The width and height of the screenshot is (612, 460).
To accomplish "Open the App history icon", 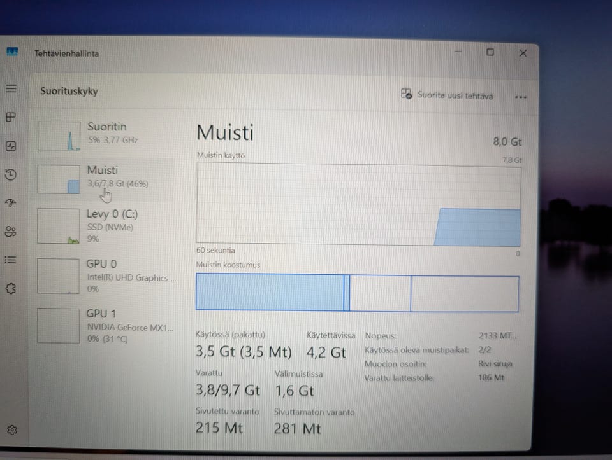I will tap(11, 174).
